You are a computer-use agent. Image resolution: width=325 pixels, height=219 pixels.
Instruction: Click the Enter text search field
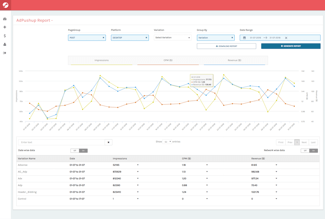[61, 142]
